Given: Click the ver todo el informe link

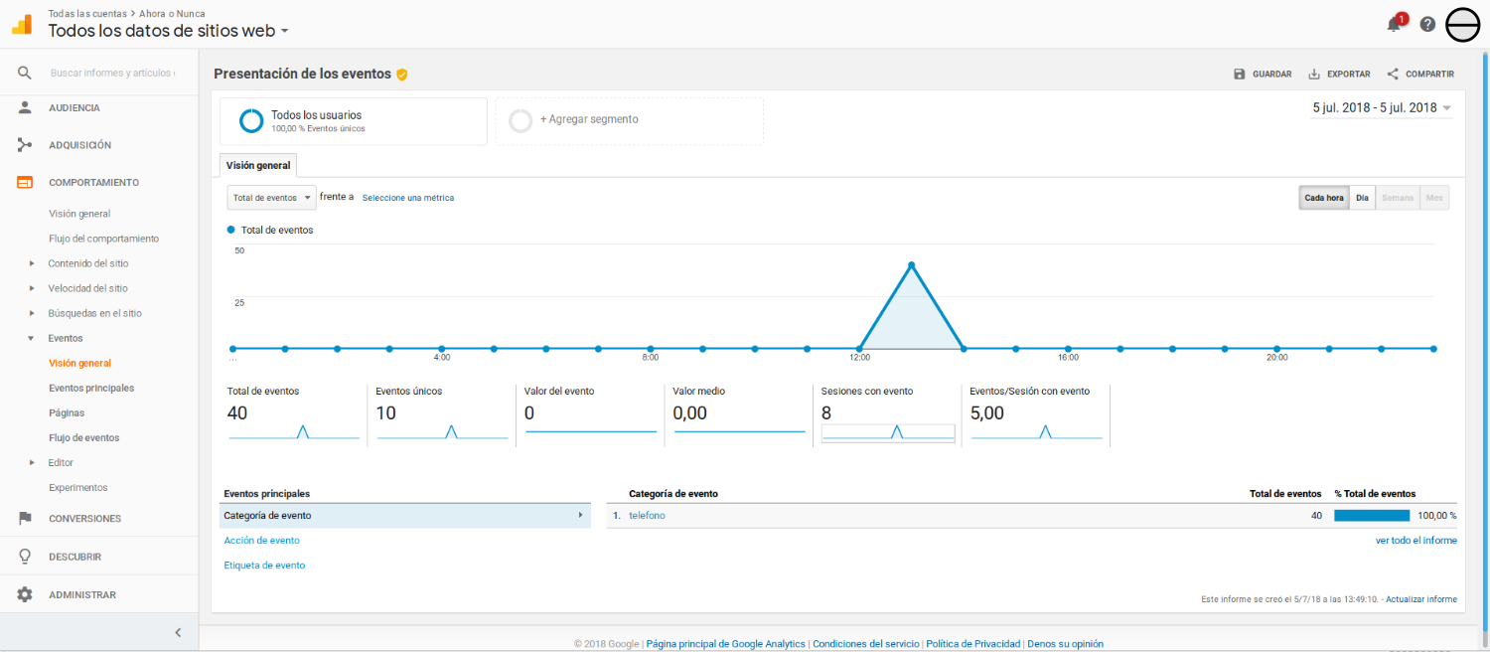Looking at the screenshot, I should pyautogui.click(x=1416, y=540).
